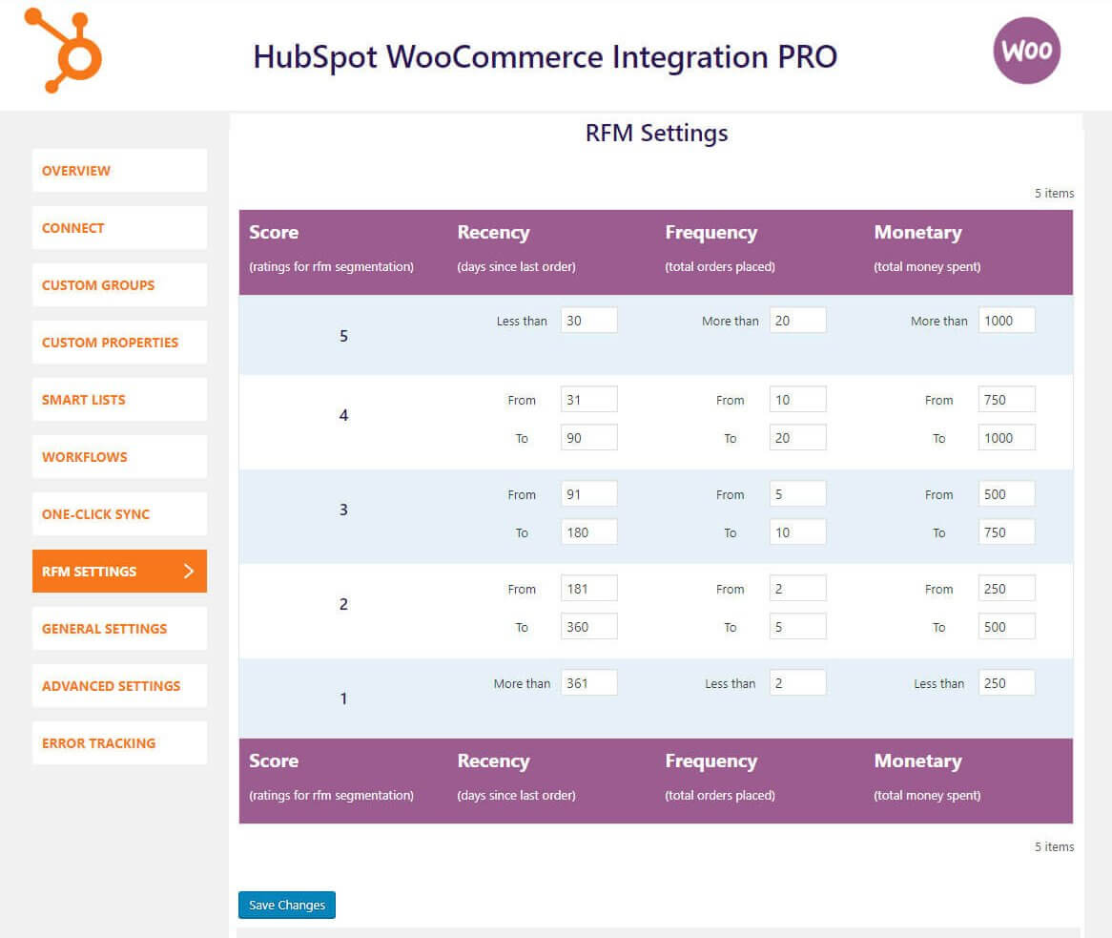Open the Connect section
Screen dimensions: 1112x938
tap(119, 228)
